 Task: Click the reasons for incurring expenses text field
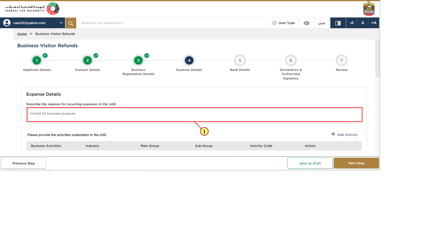[194, 115]
